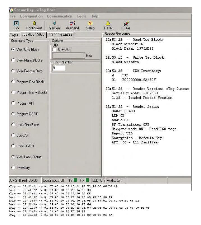This screenshot has height=225, width=201.
Task: Start Continuous read mode icon
Action: pos(34,23)
